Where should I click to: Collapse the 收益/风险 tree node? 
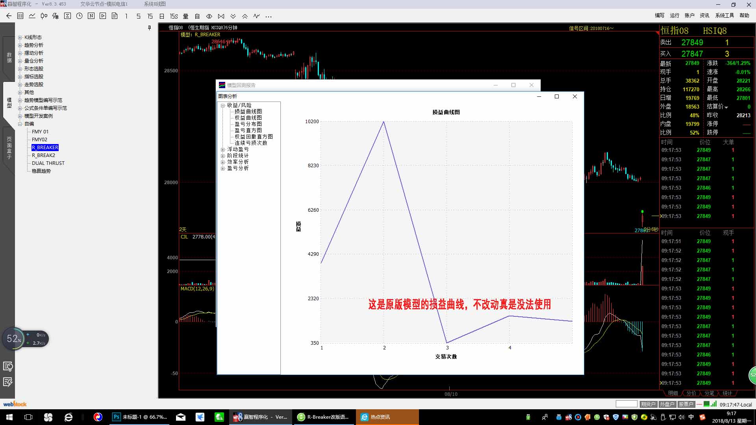point(223,105)
